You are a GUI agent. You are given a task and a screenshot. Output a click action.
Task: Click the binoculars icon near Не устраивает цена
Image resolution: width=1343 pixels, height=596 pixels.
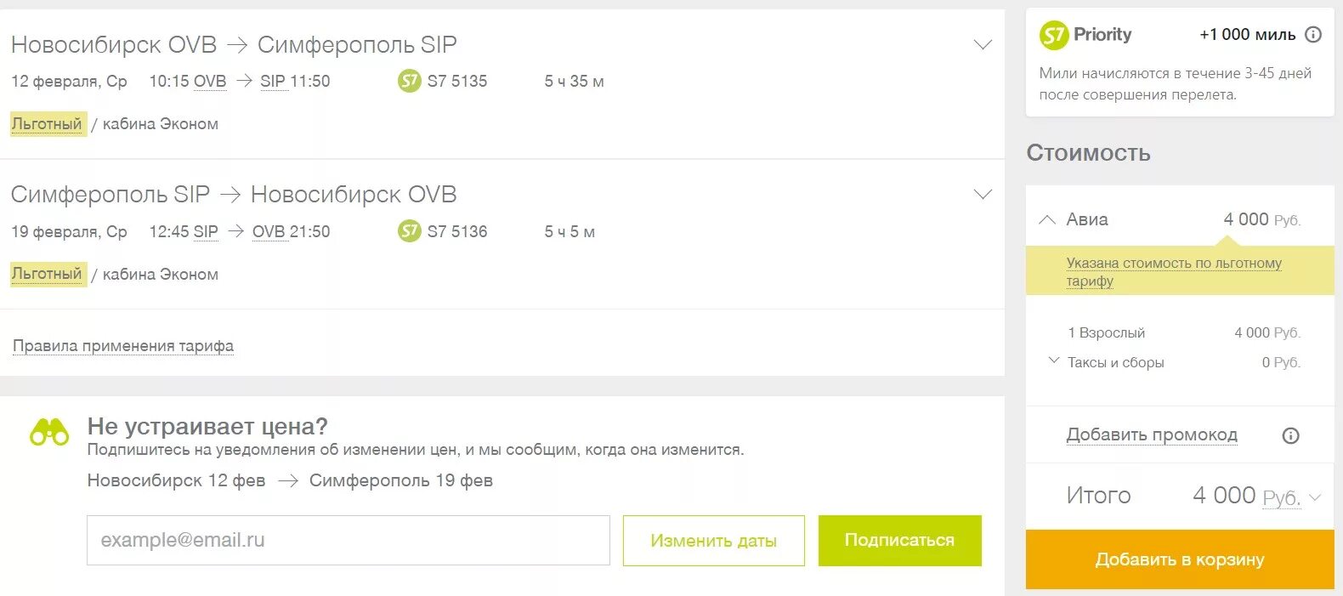[49, 433]
